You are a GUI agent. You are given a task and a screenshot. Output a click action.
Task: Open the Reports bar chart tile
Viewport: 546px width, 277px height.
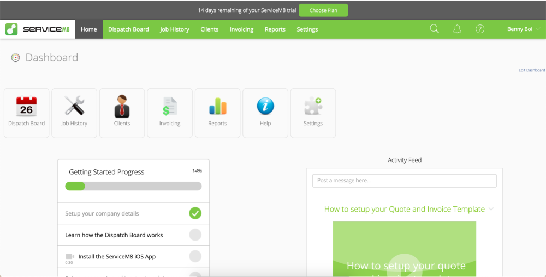[x=218, y=113]
